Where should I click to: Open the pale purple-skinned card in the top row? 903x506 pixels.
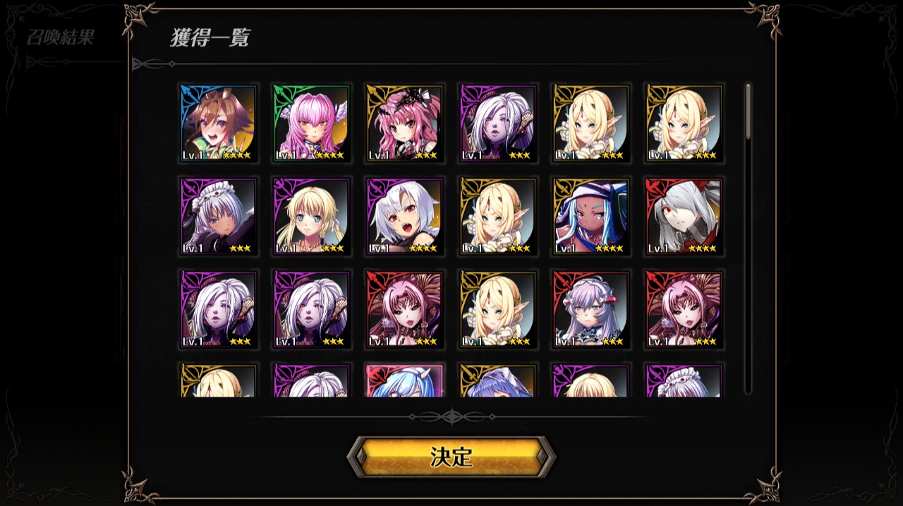498,124
